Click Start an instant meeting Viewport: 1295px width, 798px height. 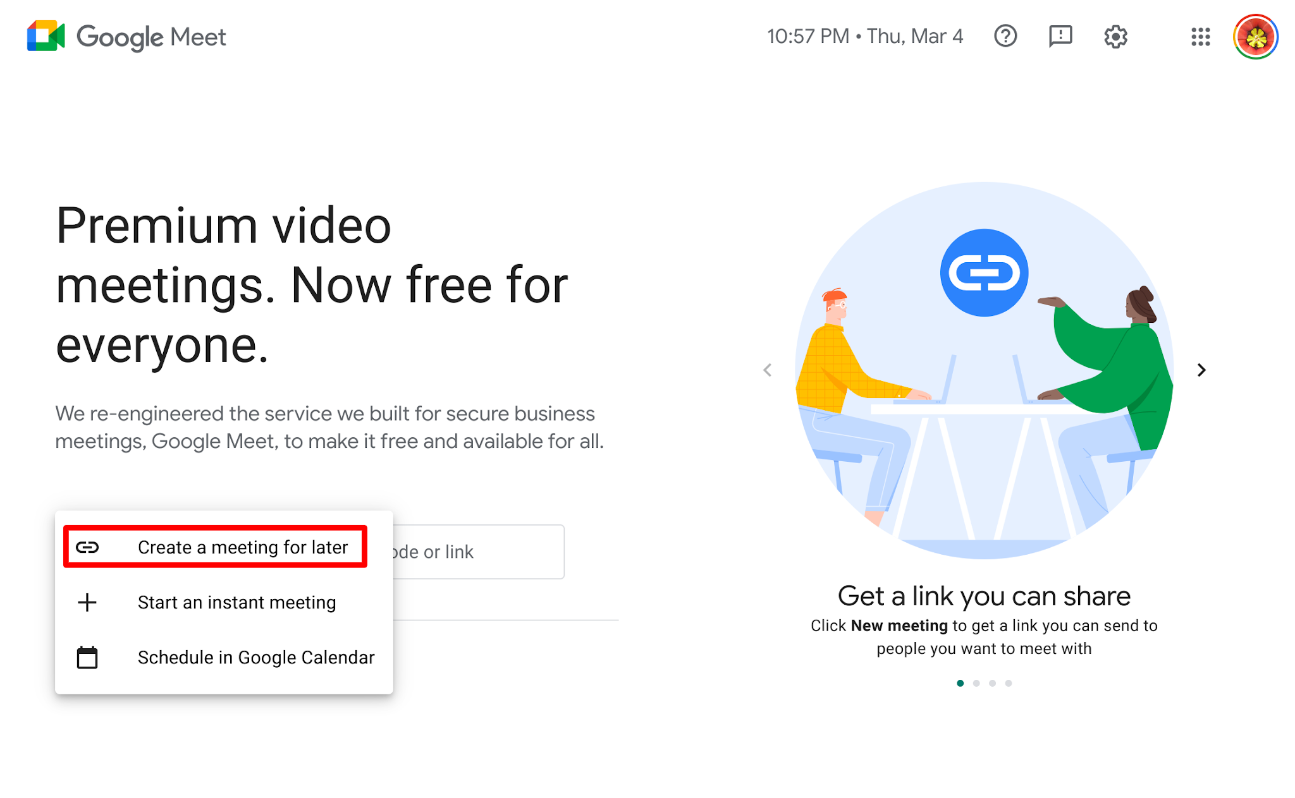pos(236,602)
